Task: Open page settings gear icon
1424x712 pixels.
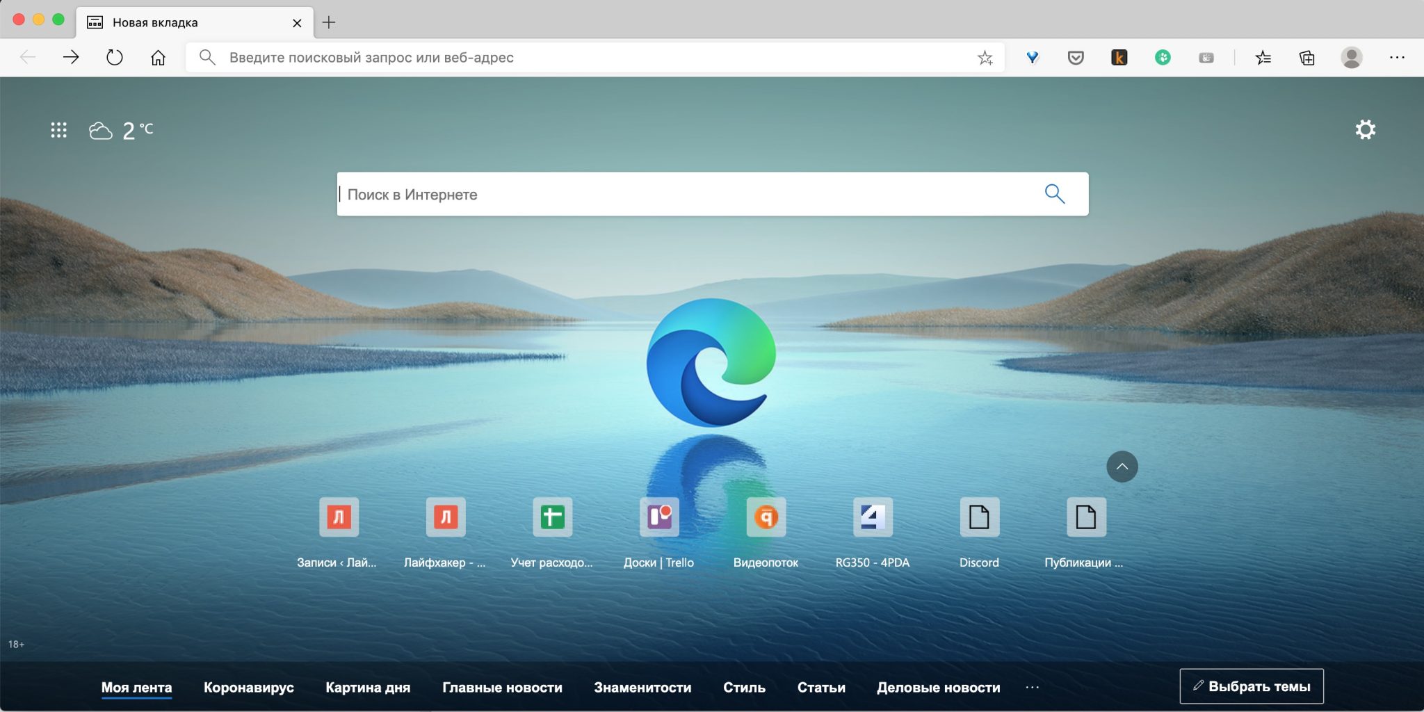Action: [x=1365, y=130]
